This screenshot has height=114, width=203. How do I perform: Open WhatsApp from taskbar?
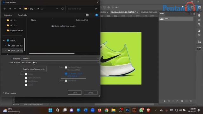pyautogui.click(x=141, y=110)
